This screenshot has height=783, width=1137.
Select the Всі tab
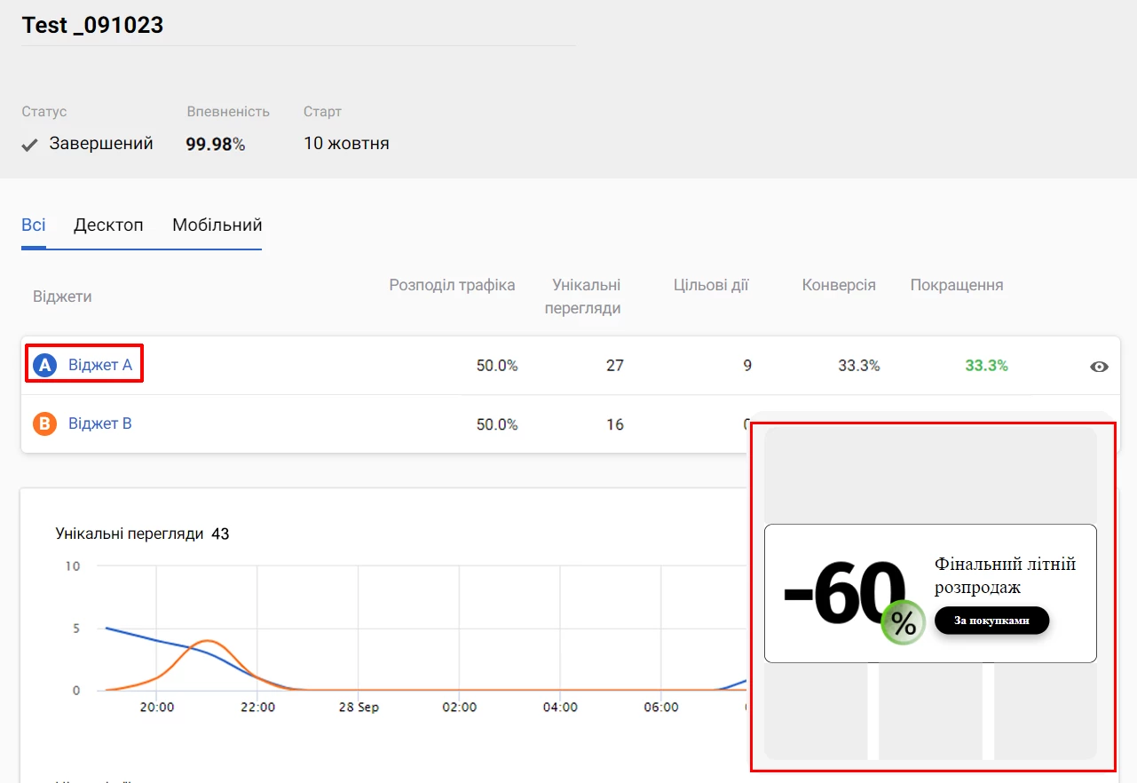34,225
